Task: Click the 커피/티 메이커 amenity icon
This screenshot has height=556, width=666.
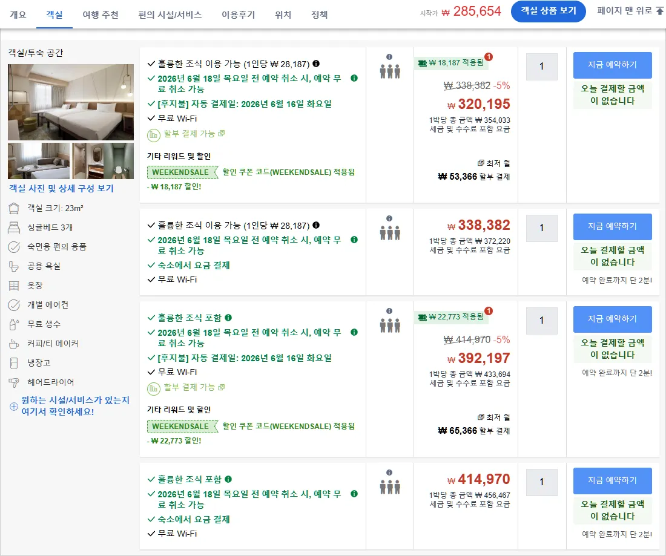Action: coord(14,344)
